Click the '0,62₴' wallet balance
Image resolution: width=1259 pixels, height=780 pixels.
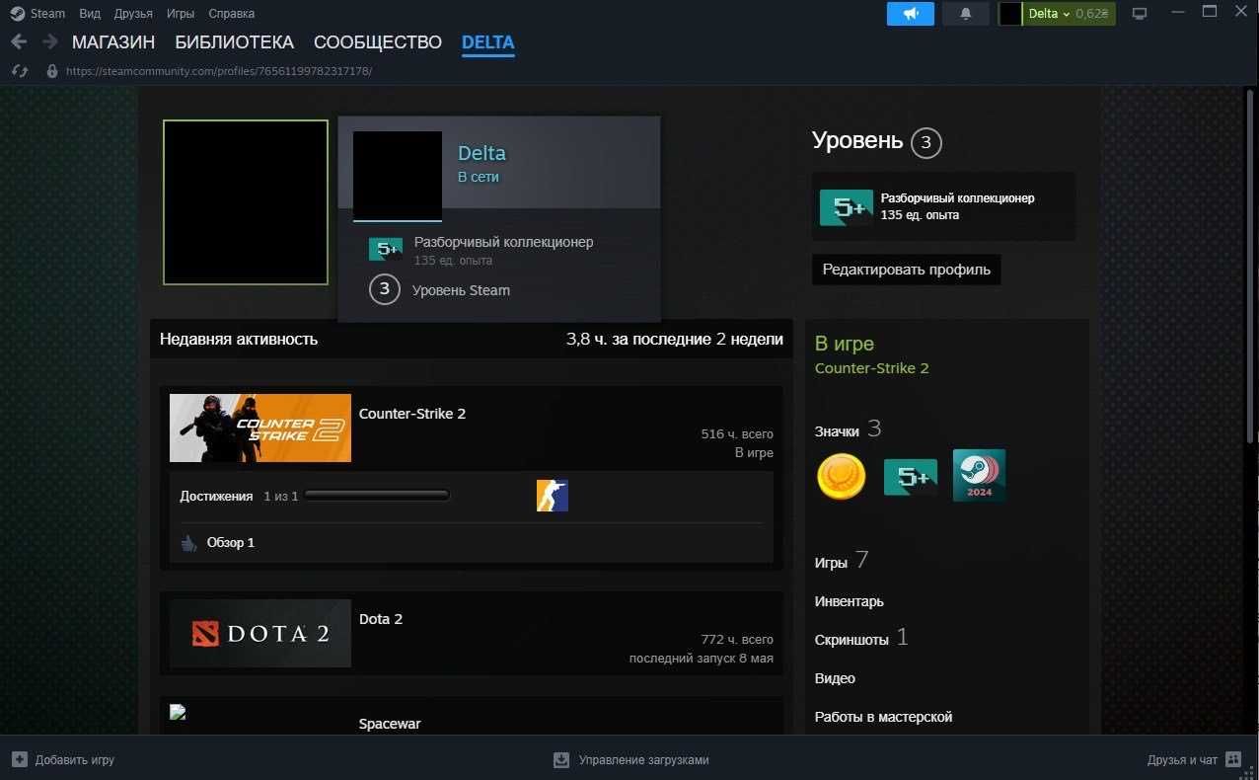(1092, 14)
